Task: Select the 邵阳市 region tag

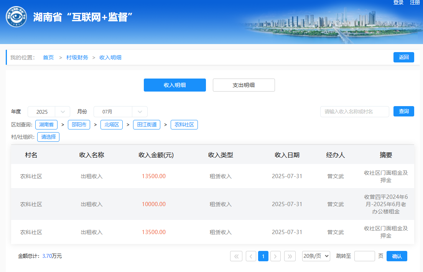Action: [x=79, y=125]
